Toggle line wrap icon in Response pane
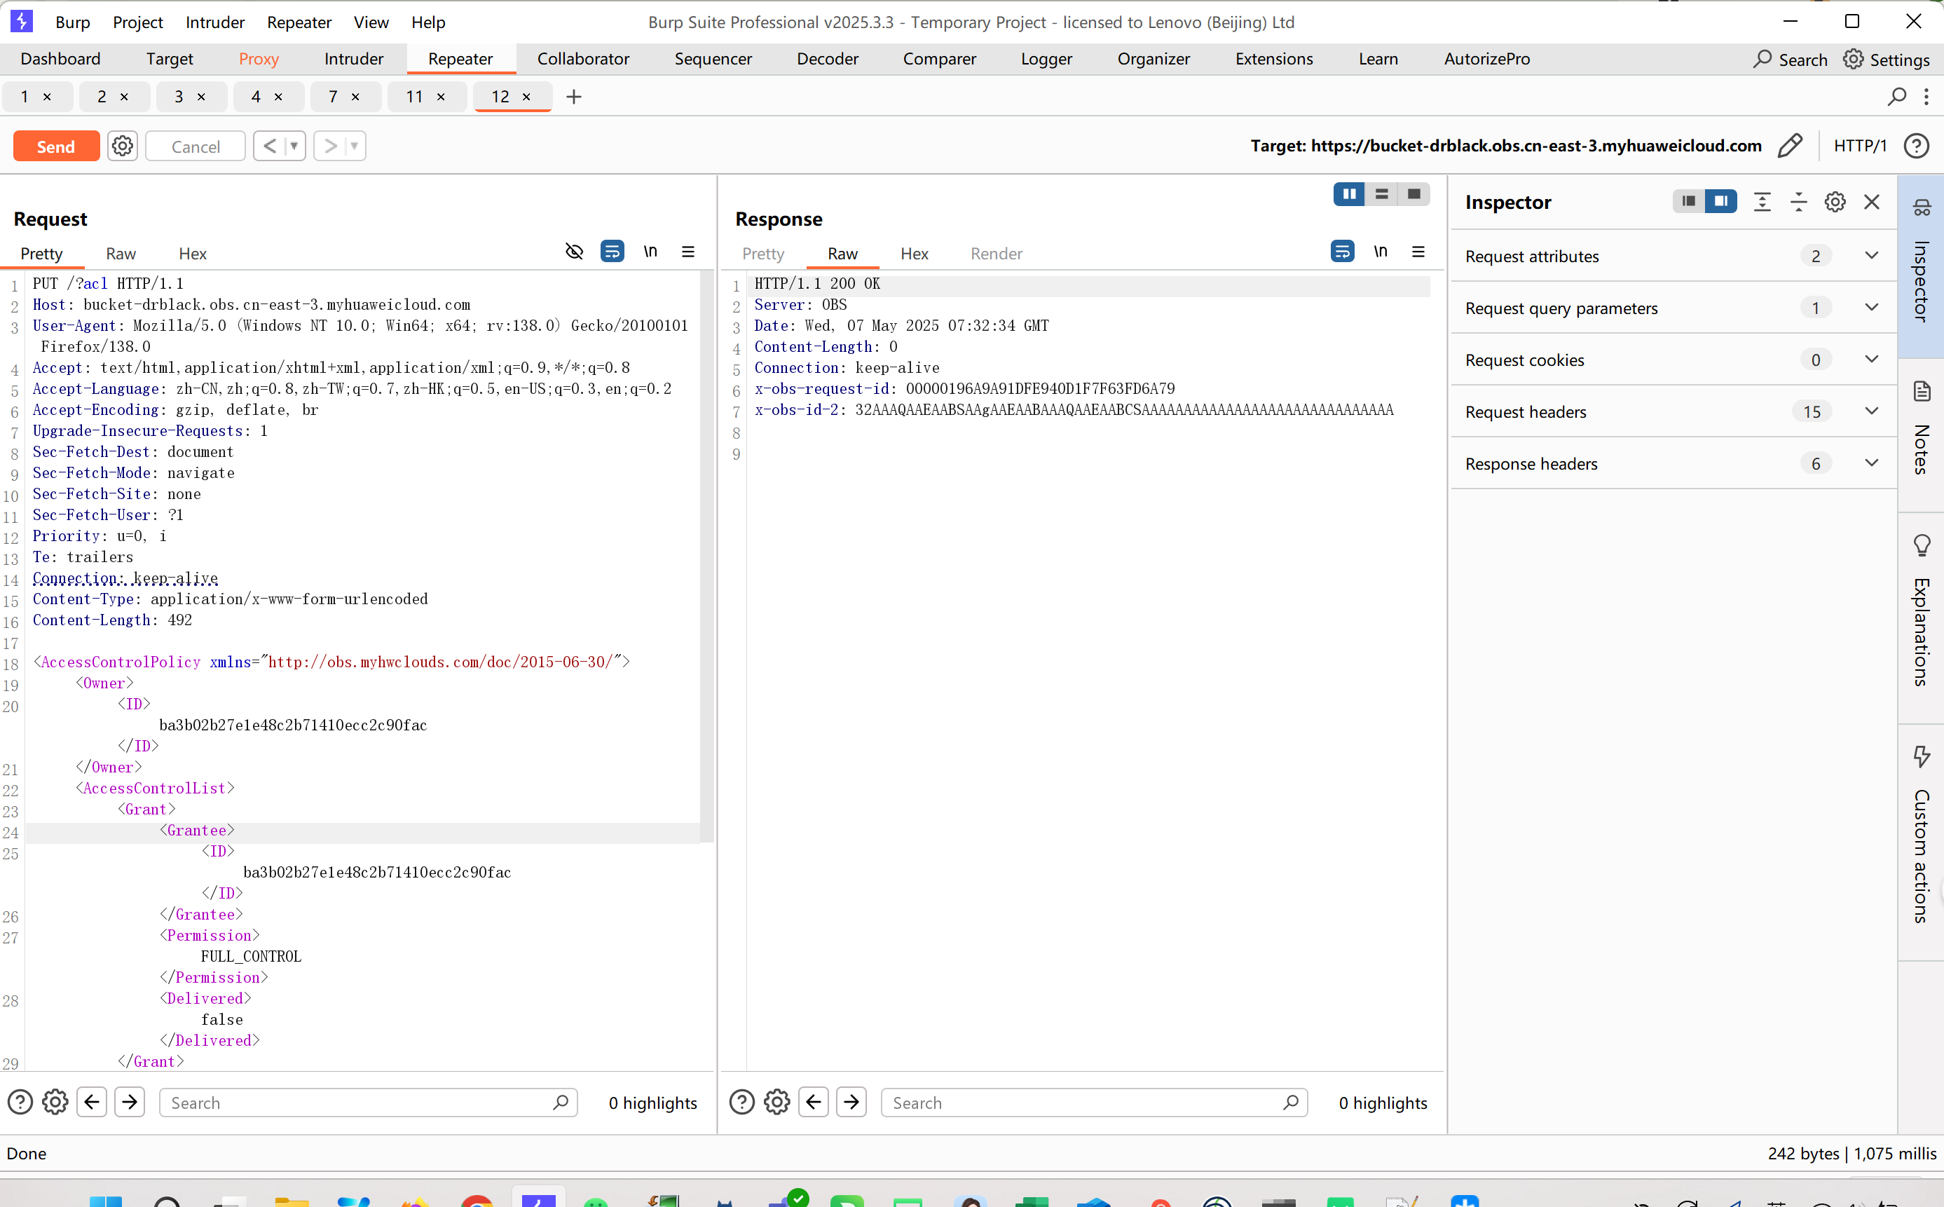Image resolution: width=1944 pixels, height=1207 pixels. pos(1342,252)
